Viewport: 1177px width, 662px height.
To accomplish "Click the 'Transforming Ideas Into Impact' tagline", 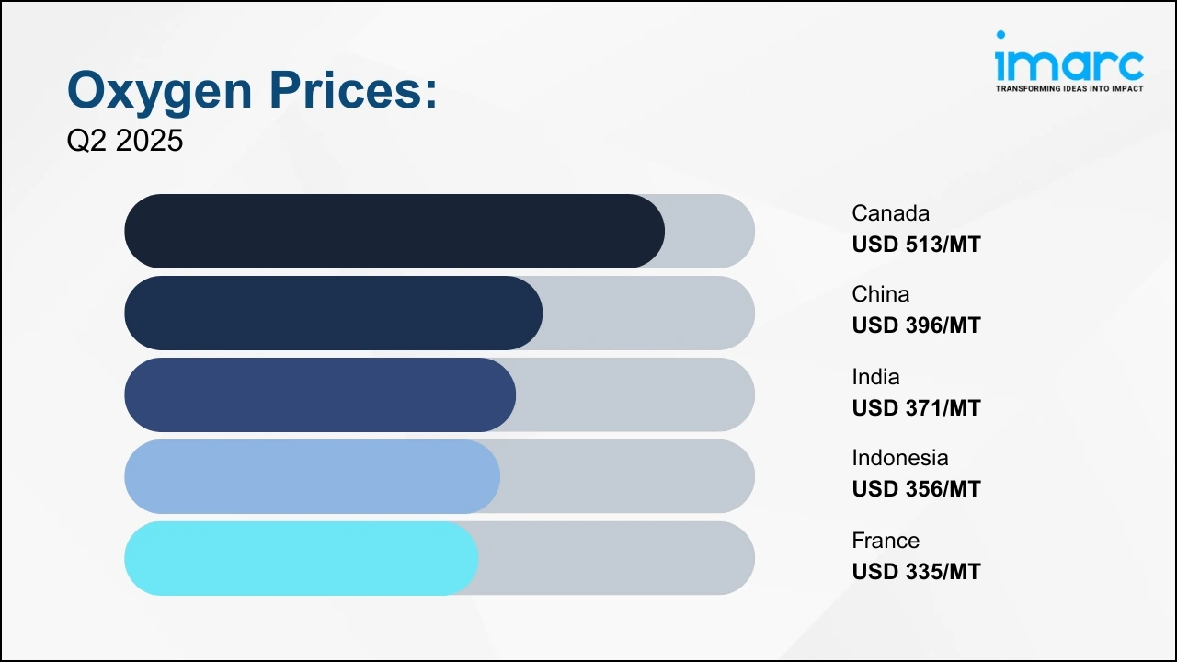I will coord(1068,89).
